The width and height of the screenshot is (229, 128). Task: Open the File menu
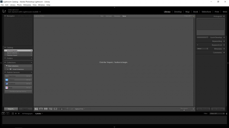click(x=2, y=5)
